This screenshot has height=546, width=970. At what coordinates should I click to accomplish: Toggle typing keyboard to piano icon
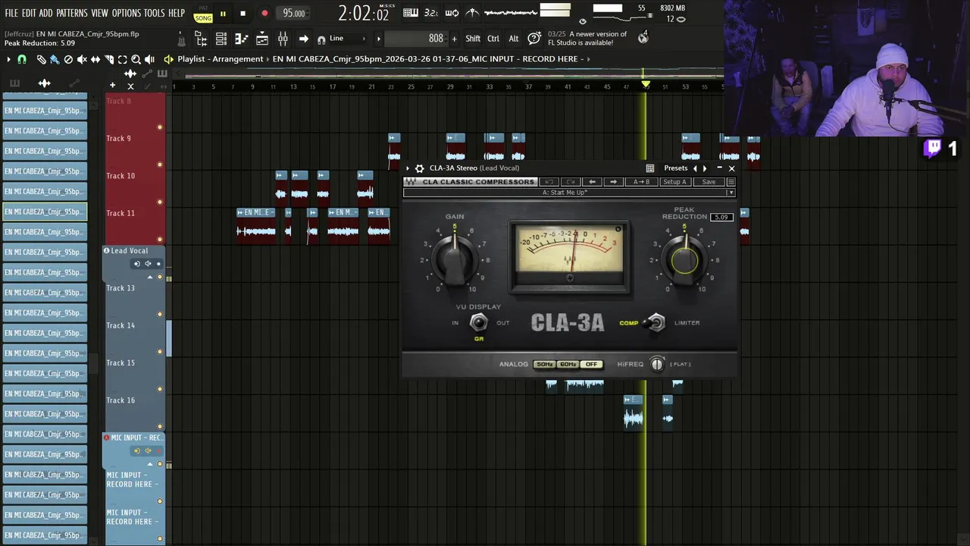(x=410, y=13)
